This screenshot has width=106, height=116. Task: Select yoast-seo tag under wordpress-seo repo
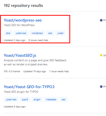[x=21, y=33]
